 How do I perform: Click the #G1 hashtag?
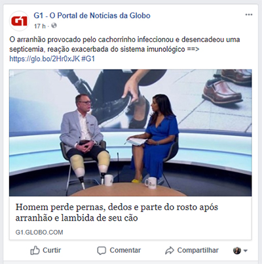click(x=88, y=59)
